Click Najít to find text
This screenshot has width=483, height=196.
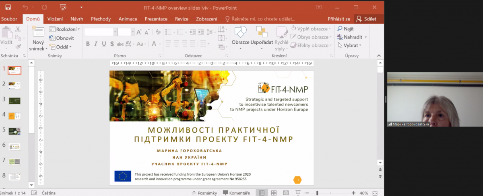coord(345,29)
